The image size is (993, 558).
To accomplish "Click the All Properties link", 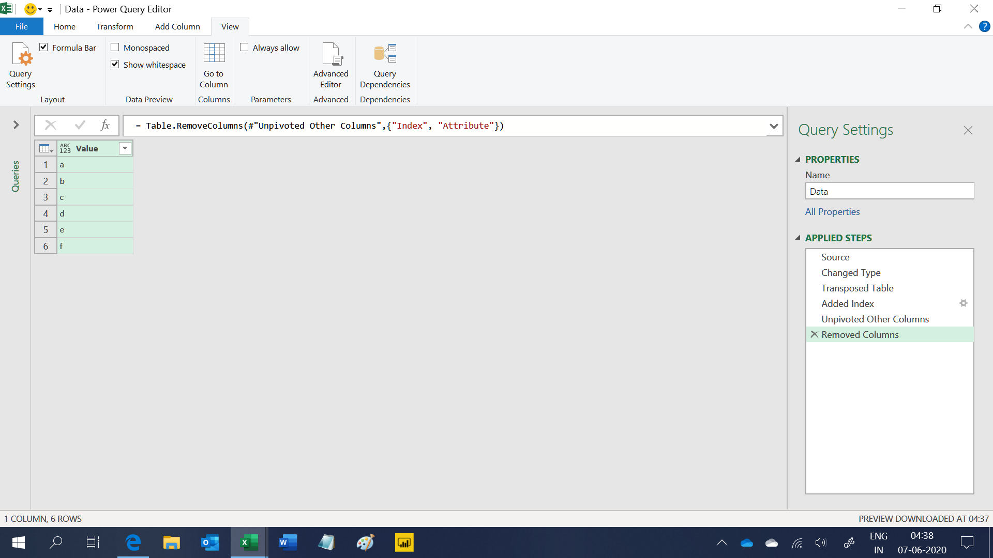I will 832,212.
